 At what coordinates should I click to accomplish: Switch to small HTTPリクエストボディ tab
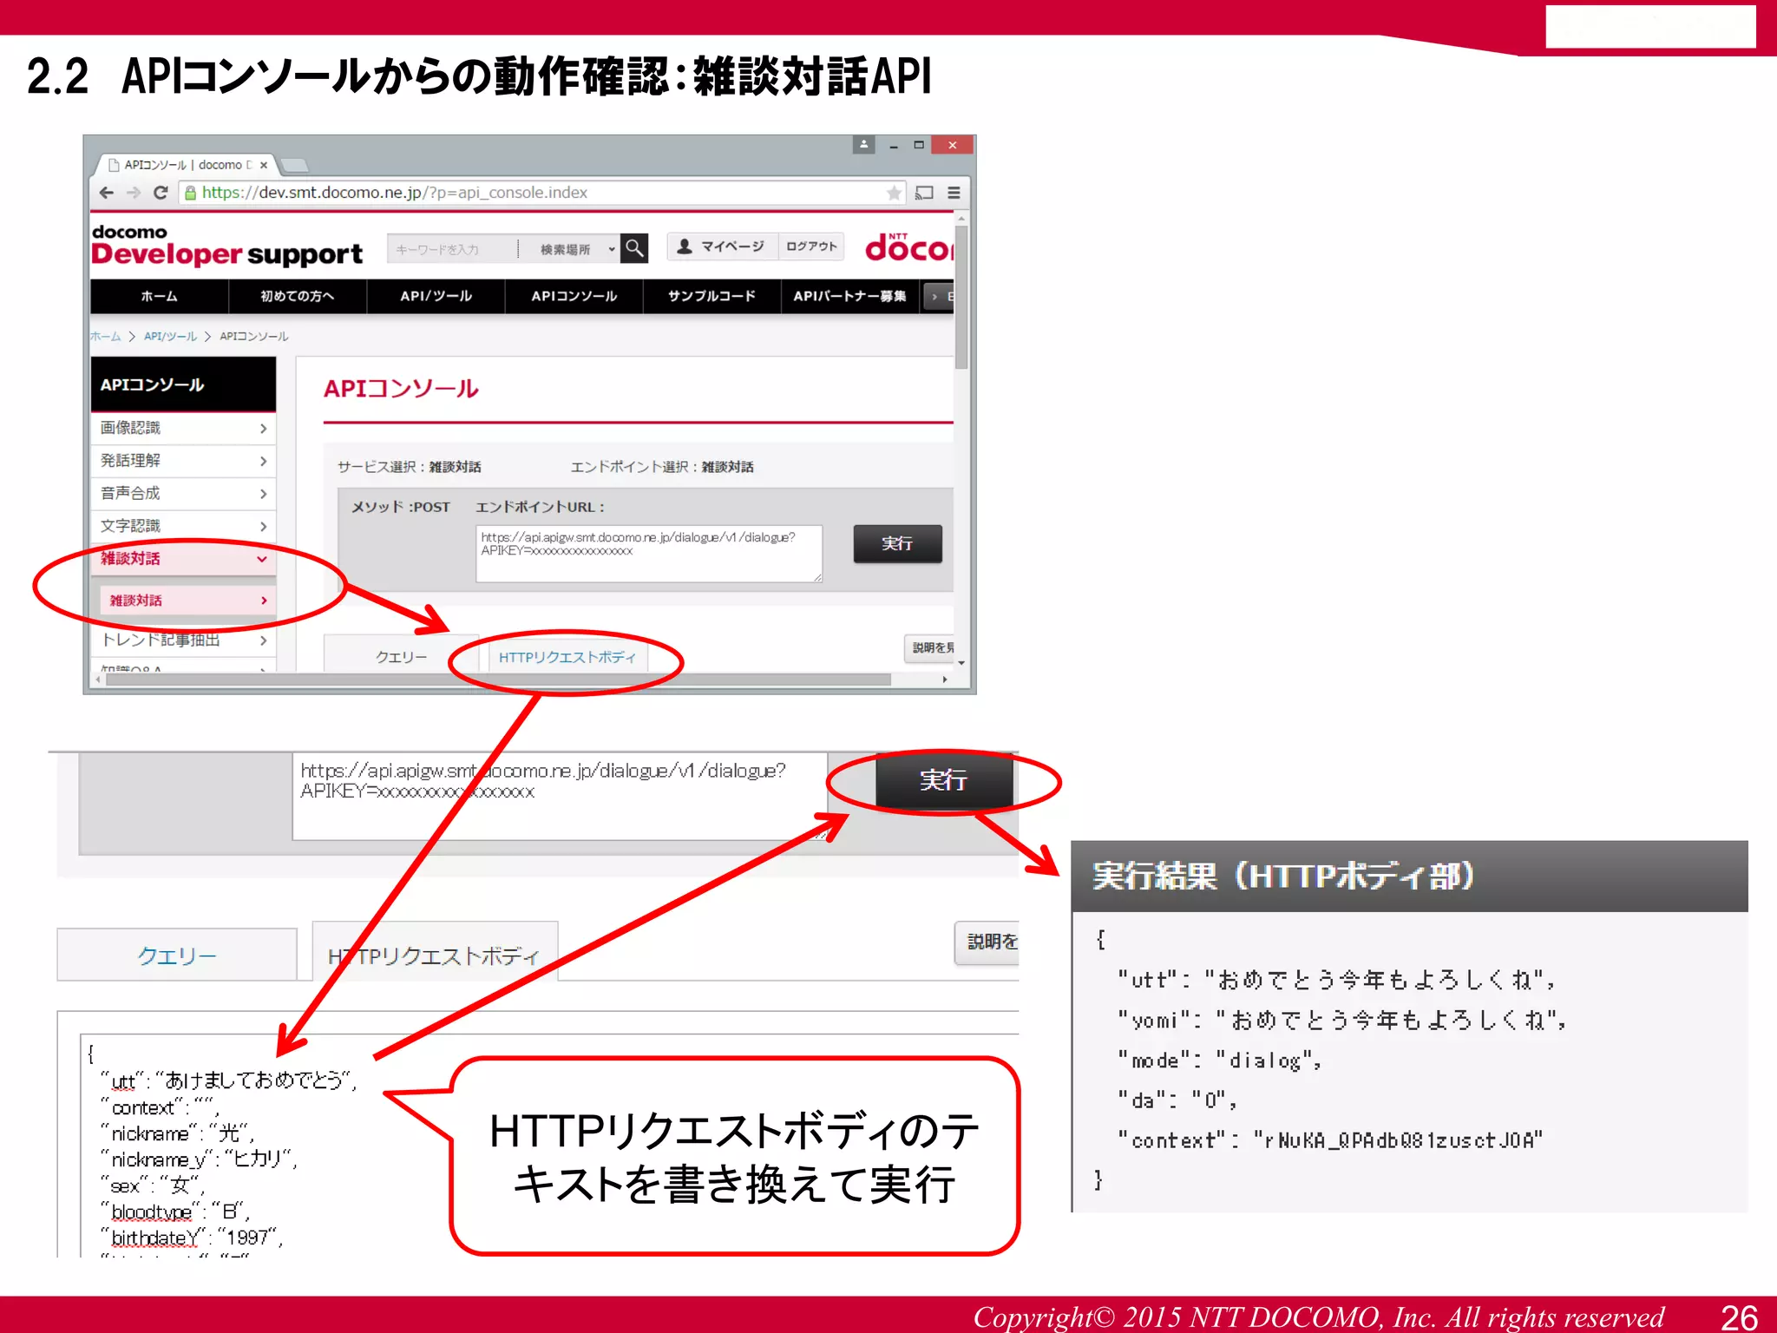(567, 657)
